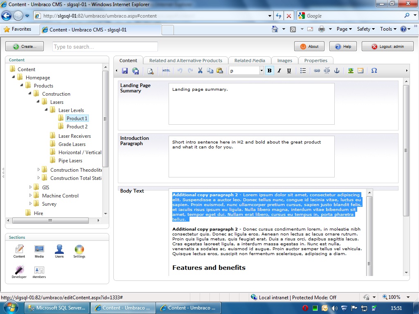Open the Users section icon

click(59, 251)
